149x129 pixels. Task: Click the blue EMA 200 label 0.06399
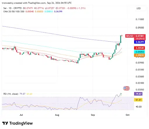point(140,42)
